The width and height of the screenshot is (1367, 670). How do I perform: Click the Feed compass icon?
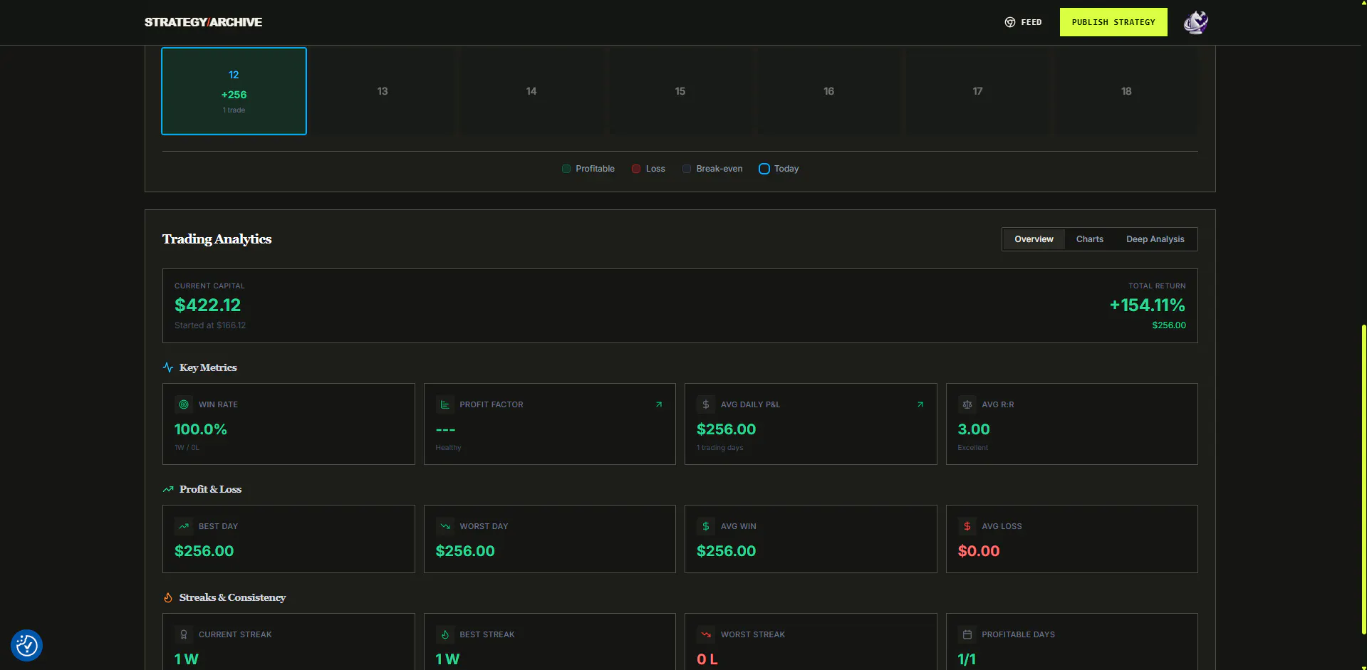(1010, 22)
